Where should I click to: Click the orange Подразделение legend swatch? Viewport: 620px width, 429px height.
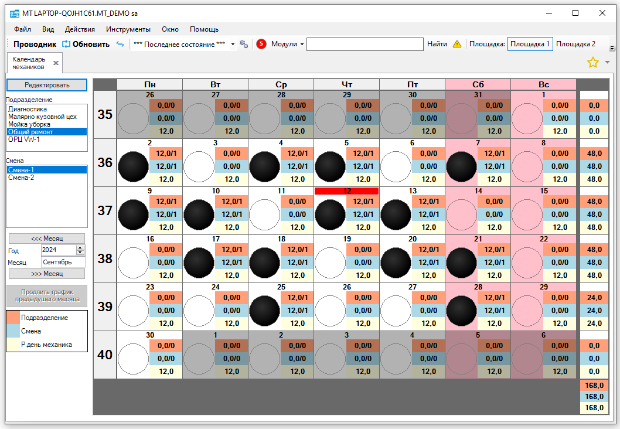point(13,318)
